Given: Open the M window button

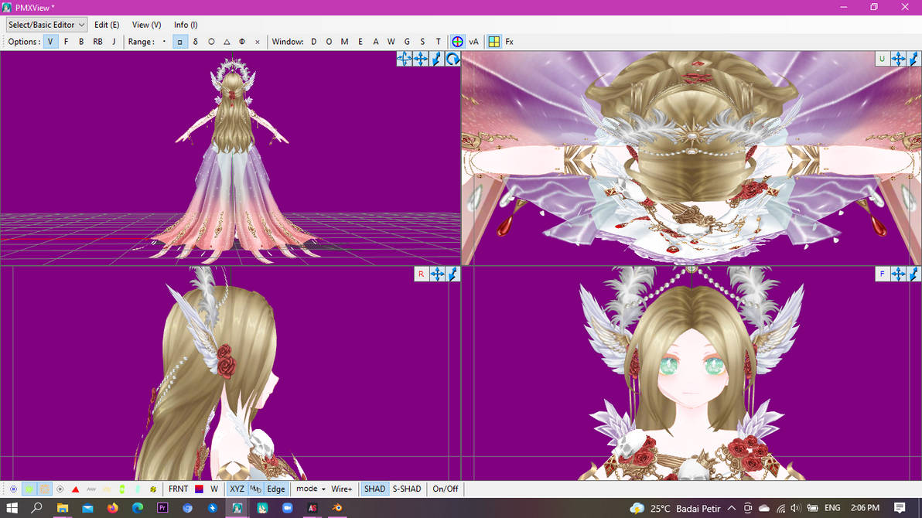Looking at the screenshot, I should (x=344, y=42).
